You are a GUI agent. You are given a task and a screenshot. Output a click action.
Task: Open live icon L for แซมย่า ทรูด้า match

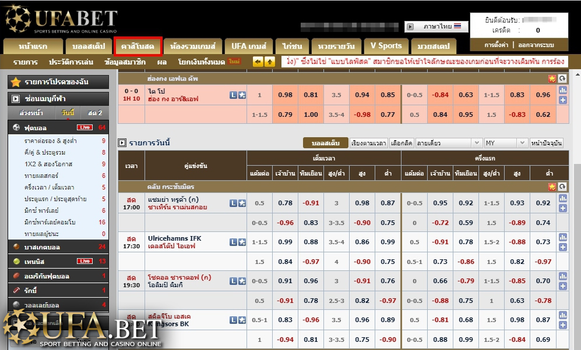tap(233, 203)
